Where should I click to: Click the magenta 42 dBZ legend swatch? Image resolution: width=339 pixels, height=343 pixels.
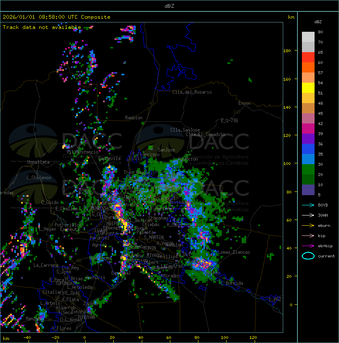(308, 129)
